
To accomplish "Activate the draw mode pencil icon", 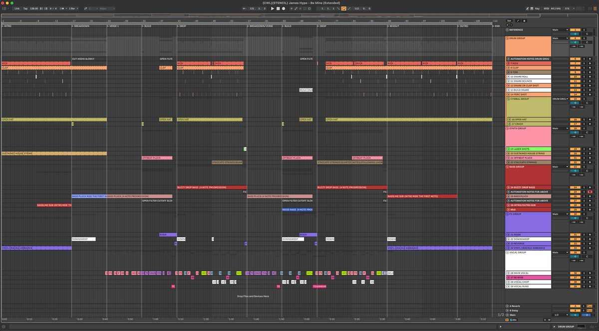I will coord(528,8).
